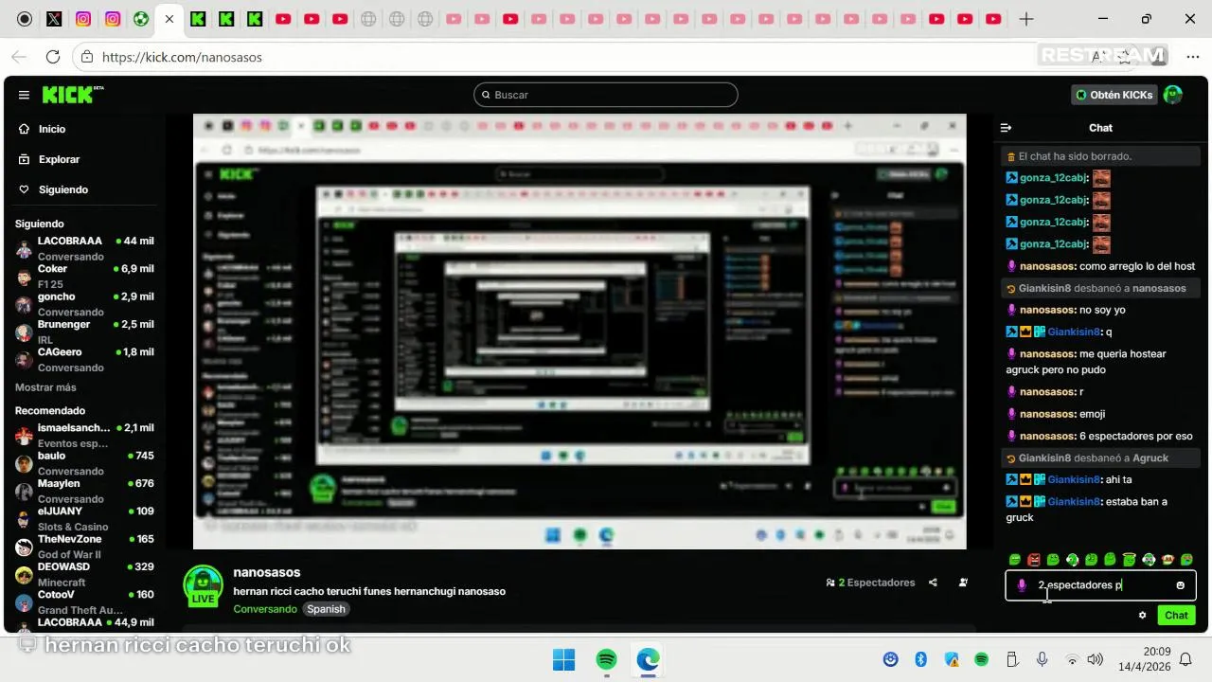Click the purple microphone badge in chat input
This screenshot has height=682, width=1212.
coord(1022,585)
